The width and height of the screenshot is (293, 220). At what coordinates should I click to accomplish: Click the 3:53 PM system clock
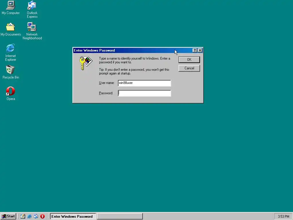[283, 217]
